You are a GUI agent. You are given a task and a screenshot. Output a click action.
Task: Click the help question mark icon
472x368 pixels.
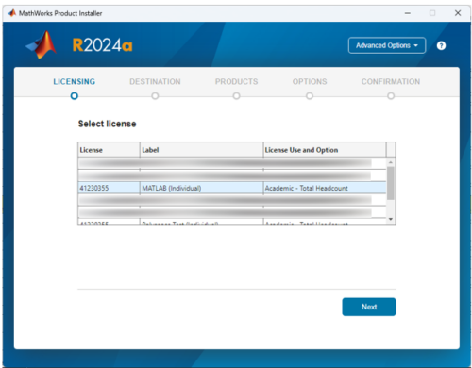[x=441, y=46]
